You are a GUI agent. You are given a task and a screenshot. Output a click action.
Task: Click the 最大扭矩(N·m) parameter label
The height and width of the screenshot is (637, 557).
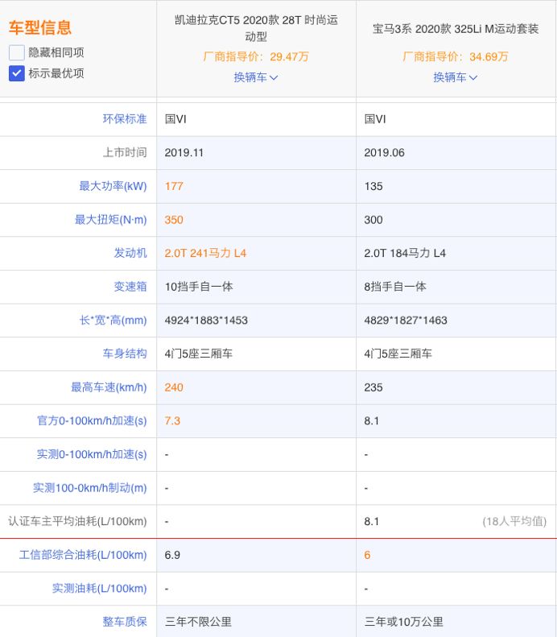110,220
